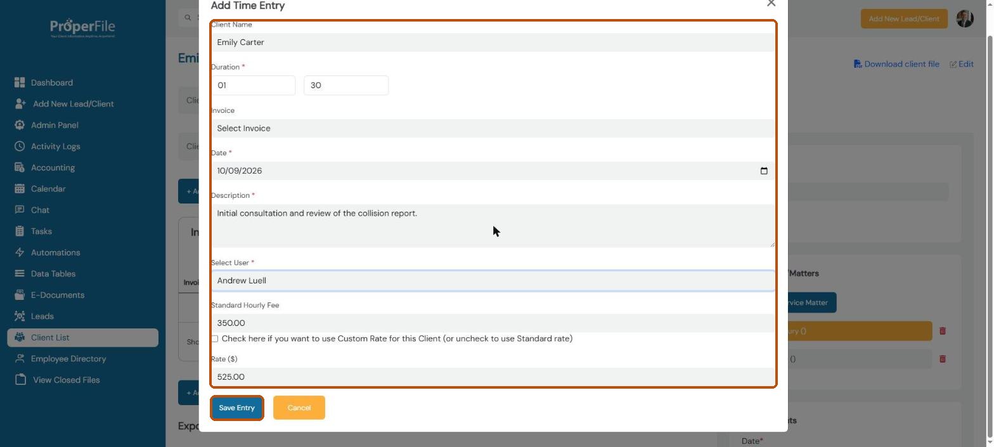This screenshot has width=994, height=447.
Task: Click the Standard Hourly Fee field 350.00
Action: click(493, 323)
